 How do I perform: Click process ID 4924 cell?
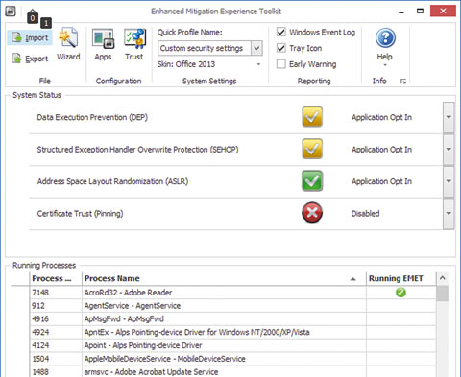tap(56, 332)
